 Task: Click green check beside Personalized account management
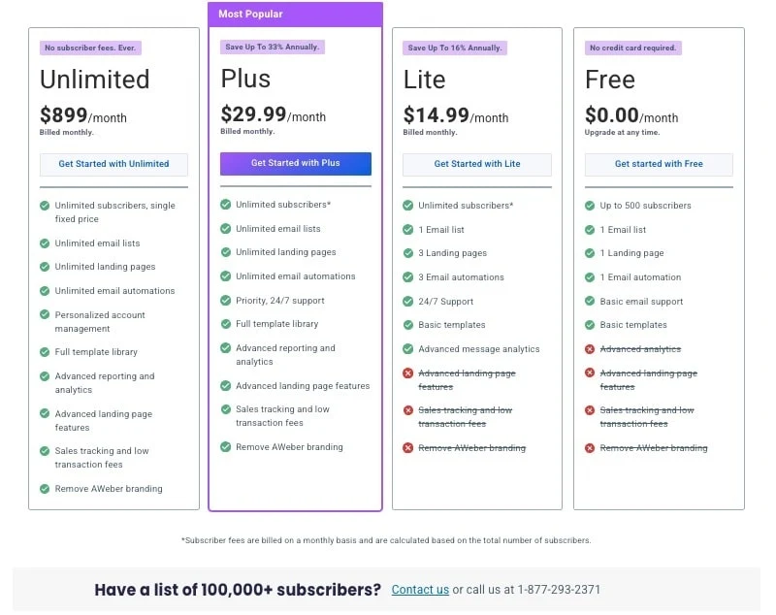(45, 315)
